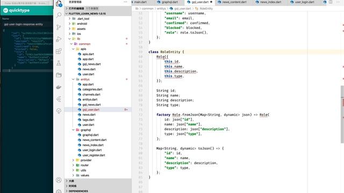Open the Accounts icon
This screenshot has width=344, height=193.
(x=59, y=180)
